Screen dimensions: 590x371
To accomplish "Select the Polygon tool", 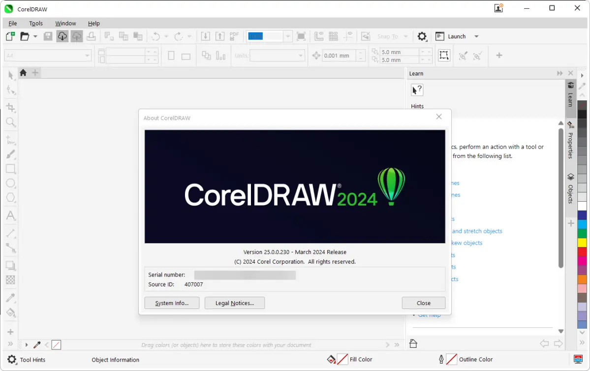I will pyautogui.click(x=10, y=198).
